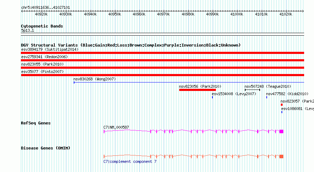Click the 40990k ruler position
The image size is (314, 172).
coord(212,14)
